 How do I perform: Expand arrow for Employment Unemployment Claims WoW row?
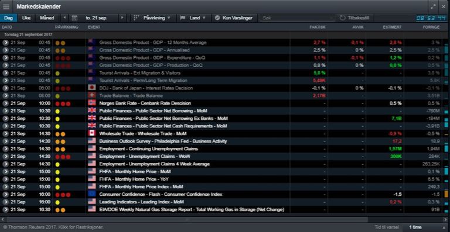pyautogui.click(x=5, y=157)
